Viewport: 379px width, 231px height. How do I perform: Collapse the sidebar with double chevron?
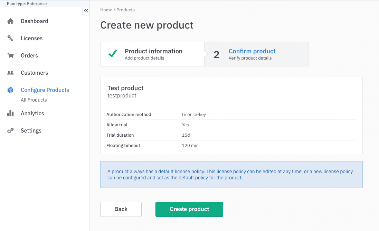[86, 11]
